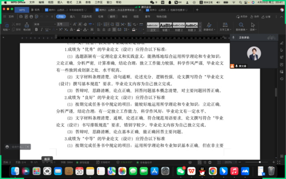Open the font color tool

[85, 30]
